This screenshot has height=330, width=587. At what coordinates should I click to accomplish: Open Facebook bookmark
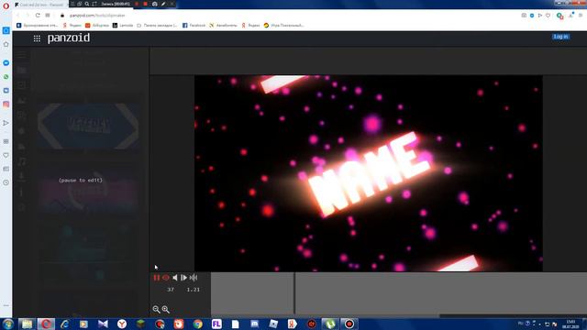coord(194,26)
